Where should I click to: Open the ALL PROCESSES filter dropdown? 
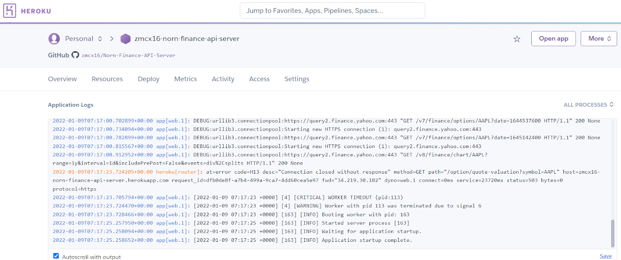(x=588, y=105)
